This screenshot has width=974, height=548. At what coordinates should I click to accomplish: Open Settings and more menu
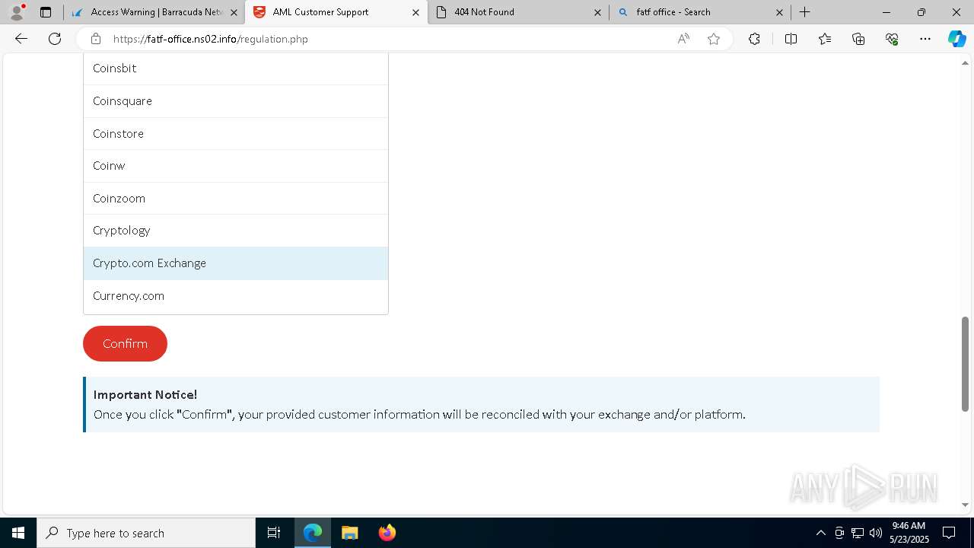click(x=925, y=39)
